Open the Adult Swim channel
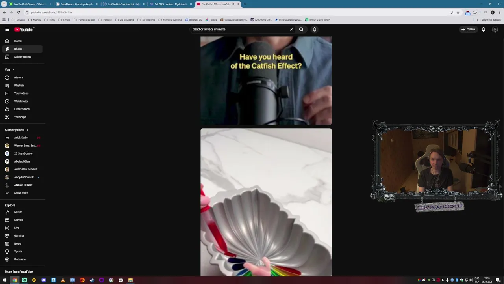This screenshot has width=504, height=284. 22,138
